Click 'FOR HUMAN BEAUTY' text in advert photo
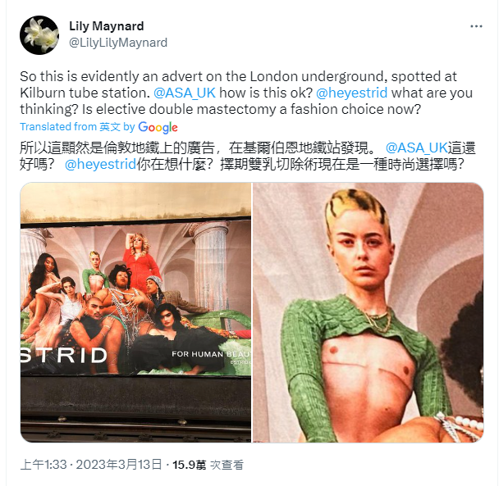 (x=211, y=354)
